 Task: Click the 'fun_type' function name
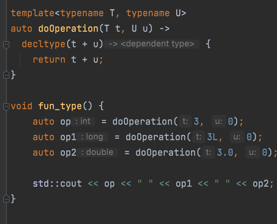pyautogui.click(x=60, y=106)
